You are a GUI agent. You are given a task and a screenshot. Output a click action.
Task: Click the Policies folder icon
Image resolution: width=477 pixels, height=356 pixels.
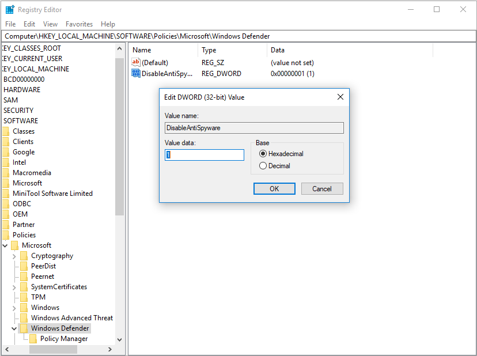pyautogui.click(x=6, y=235)
